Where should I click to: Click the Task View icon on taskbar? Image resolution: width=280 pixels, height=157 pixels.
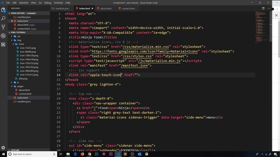pyautogui.click(x=61, y=154)
